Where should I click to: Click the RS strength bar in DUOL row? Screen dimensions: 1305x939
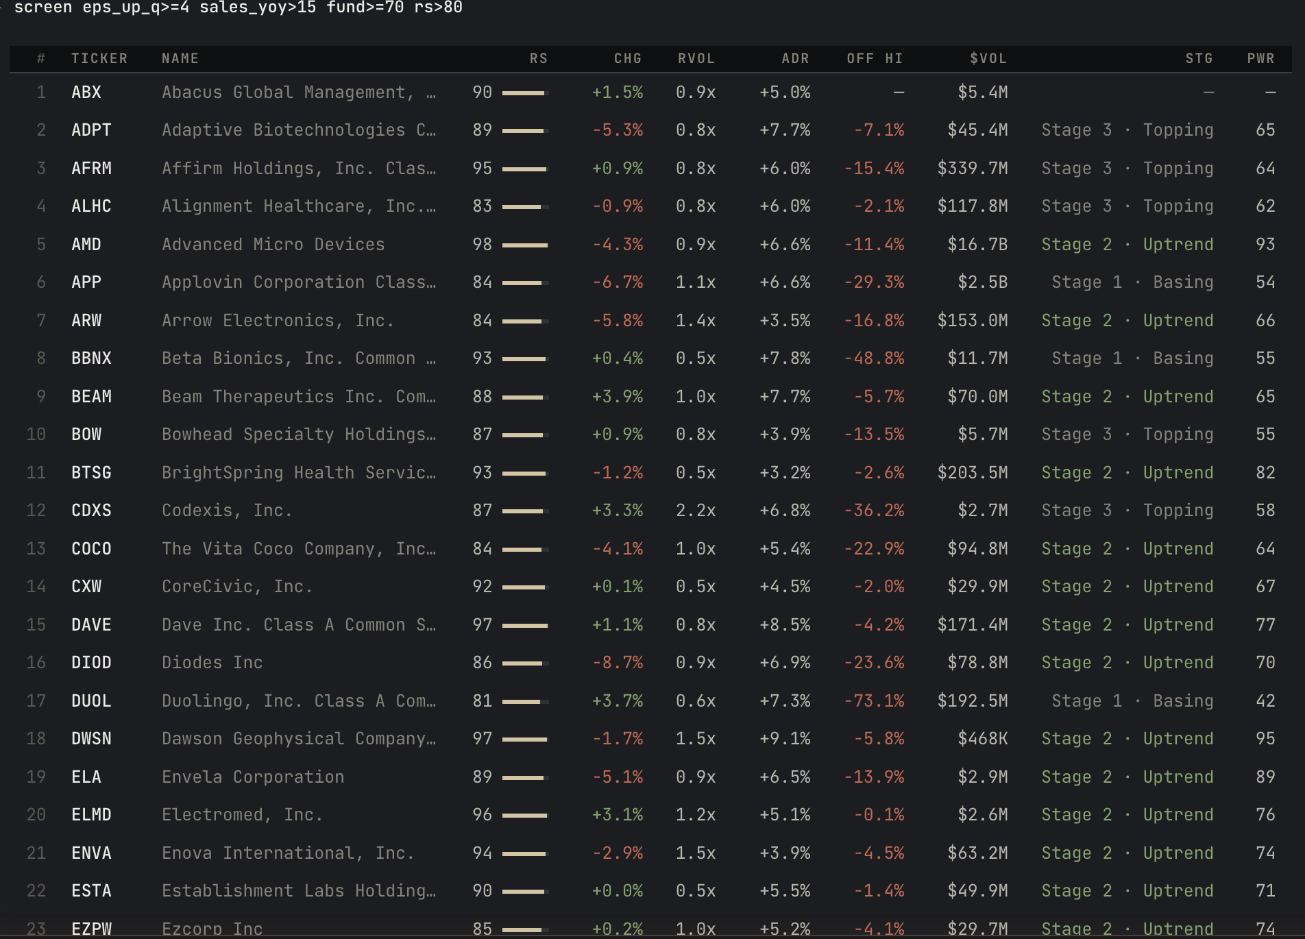pyautogui.click(x=525, y=702)
